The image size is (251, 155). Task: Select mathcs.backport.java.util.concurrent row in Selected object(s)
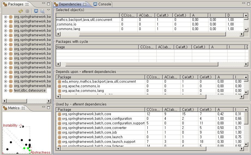click(150, 20)
